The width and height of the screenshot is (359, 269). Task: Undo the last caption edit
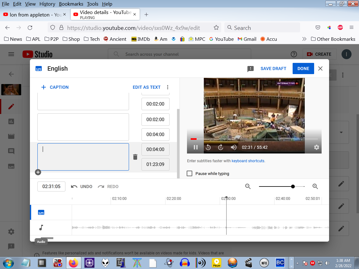click(82, 186)
